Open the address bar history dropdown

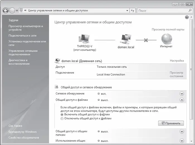pos(127,11)
